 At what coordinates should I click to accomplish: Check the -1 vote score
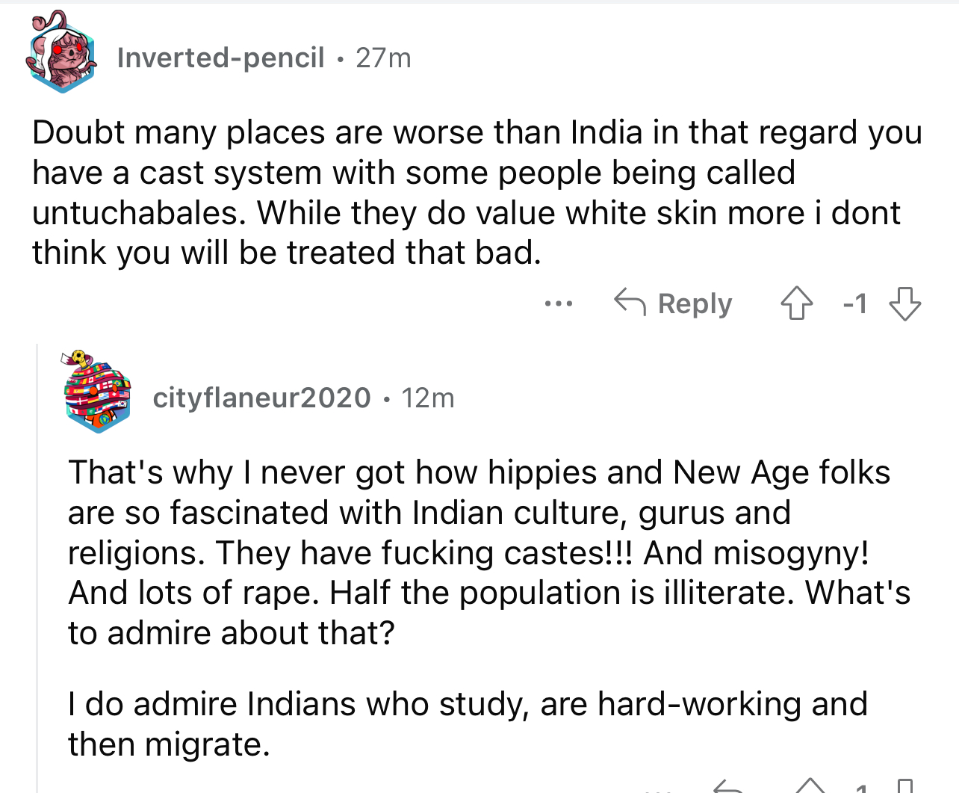pos(854,303)
